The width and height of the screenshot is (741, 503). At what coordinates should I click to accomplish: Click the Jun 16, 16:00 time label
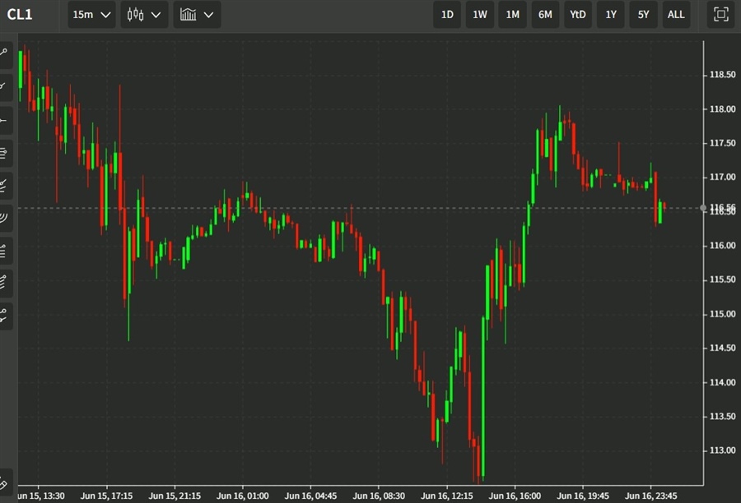(515, 496)
